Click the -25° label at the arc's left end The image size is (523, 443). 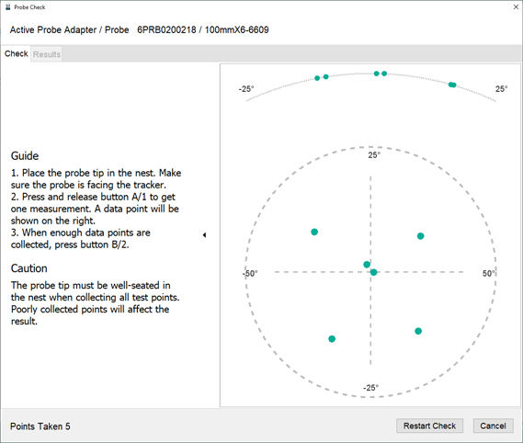click(x=246, y=89)
